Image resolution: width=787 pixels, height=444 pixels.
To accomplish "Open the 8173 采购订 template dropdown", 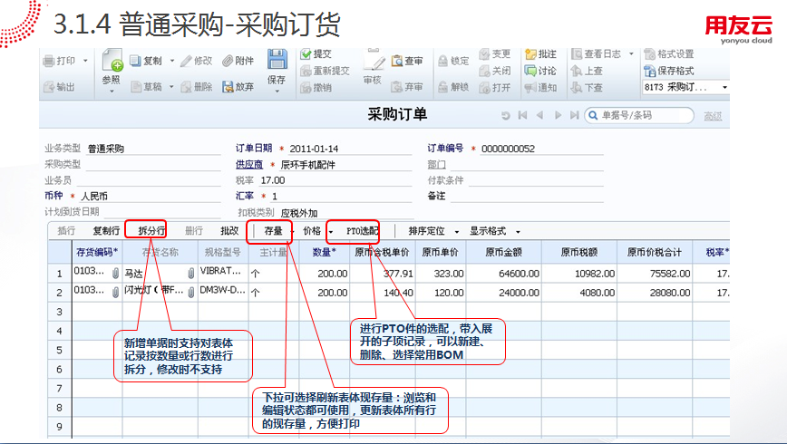I will click(x=724, y=87).
